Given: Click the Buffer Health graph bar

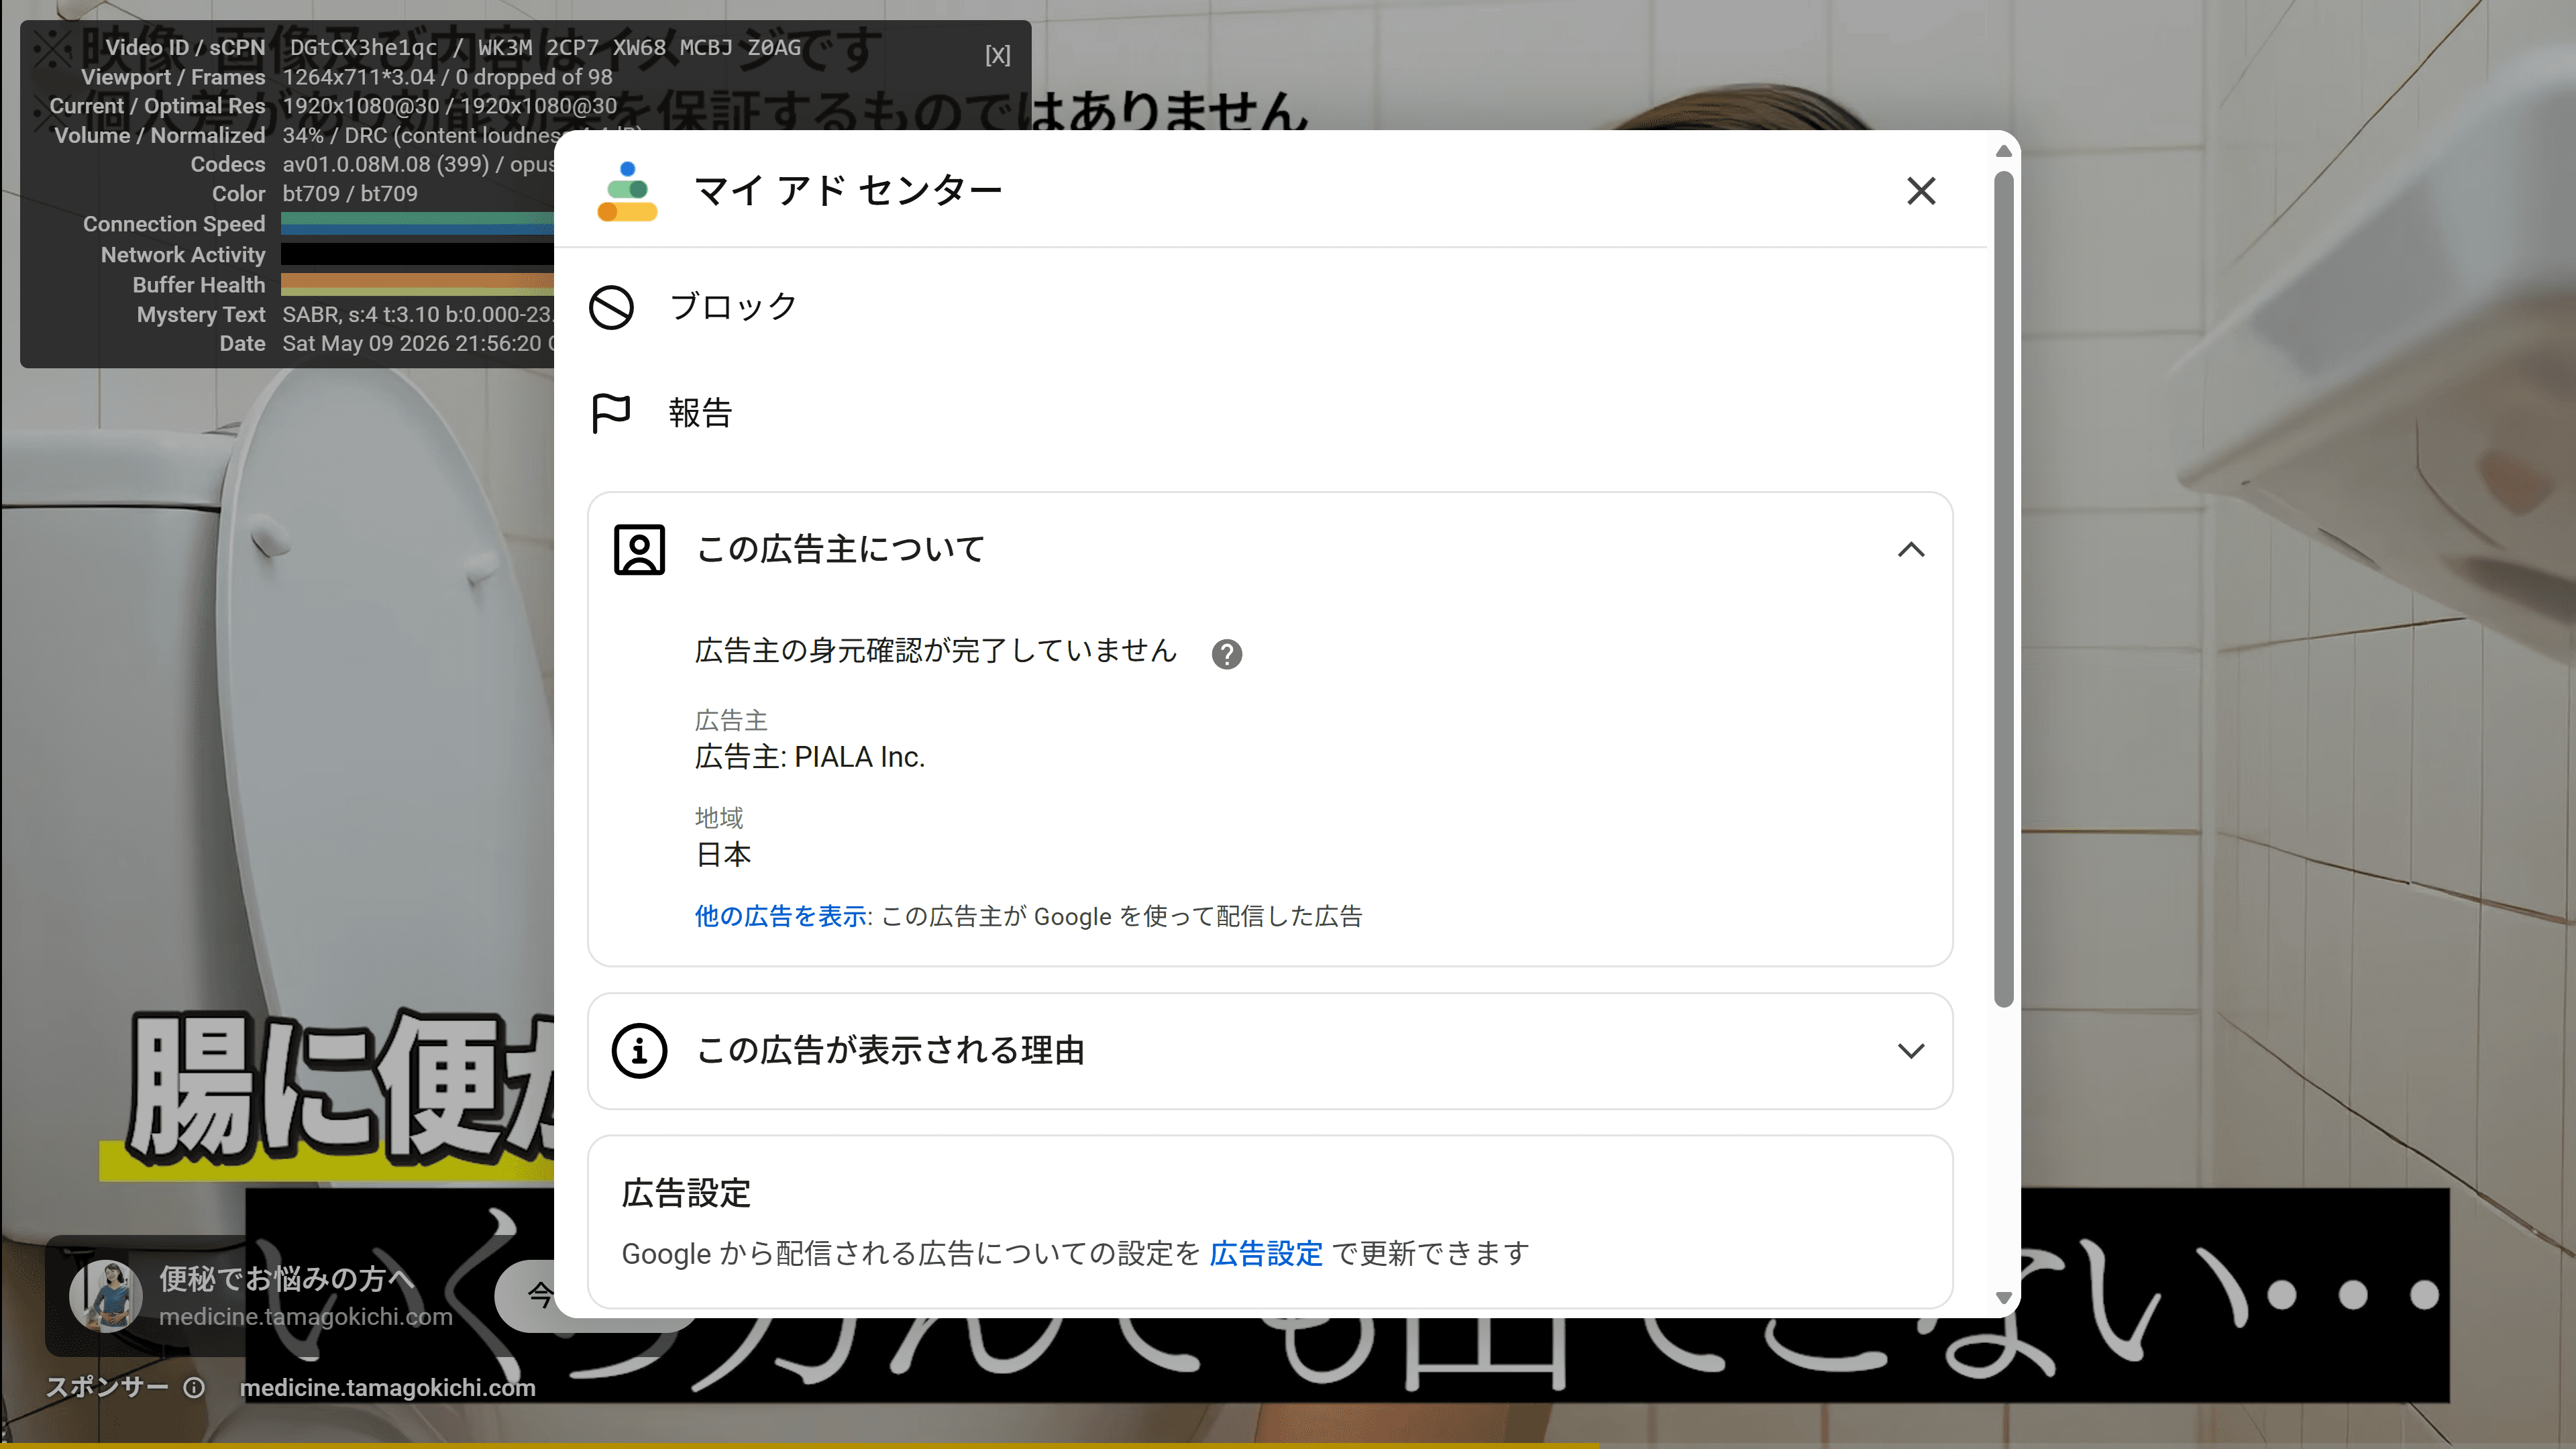Looking at the screenshot, I should (x=417, y=285).
